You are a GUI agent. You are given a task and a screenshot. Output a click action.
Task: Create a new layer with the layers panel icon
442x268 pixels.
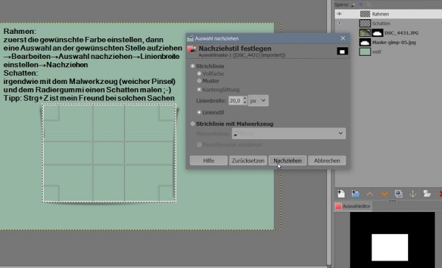(x=341, y=194)
